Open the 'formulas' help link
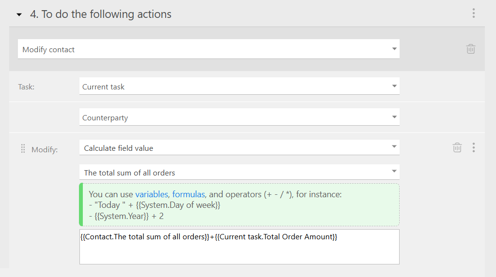Image resolution: width=496 pixels, height=277 pixels. pos(188,194)
